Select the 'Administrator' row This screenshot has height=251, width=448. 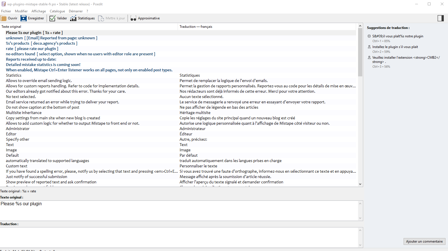point(178,129)
